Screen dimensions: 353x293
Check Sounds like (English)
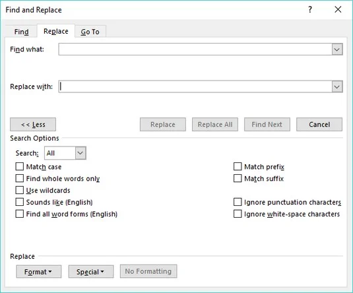click(20, 202)
